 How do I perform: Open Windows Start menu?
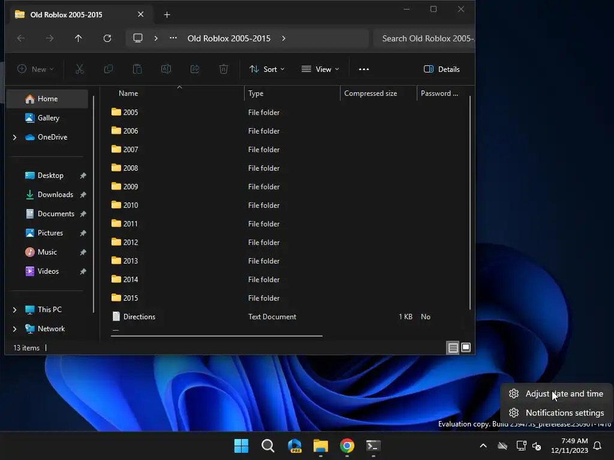[x=241, y=446]
